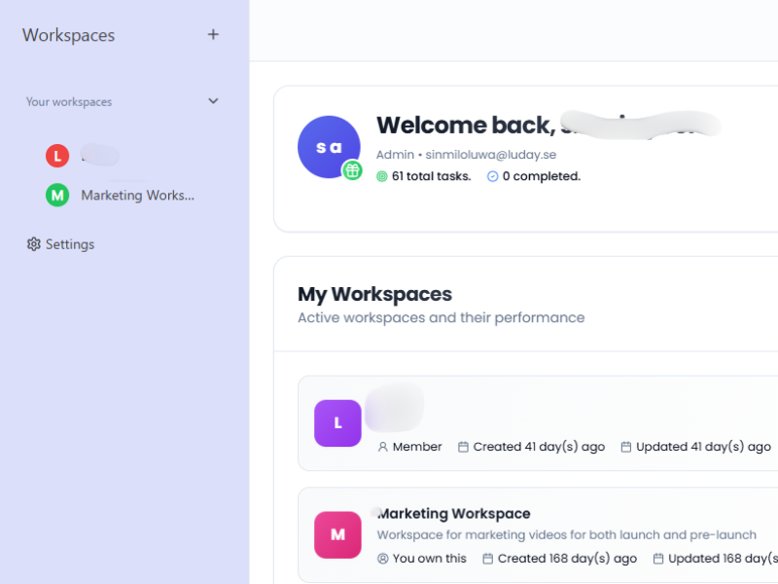
Task: Click the 'You own this' text
Action: click(430, 559)
